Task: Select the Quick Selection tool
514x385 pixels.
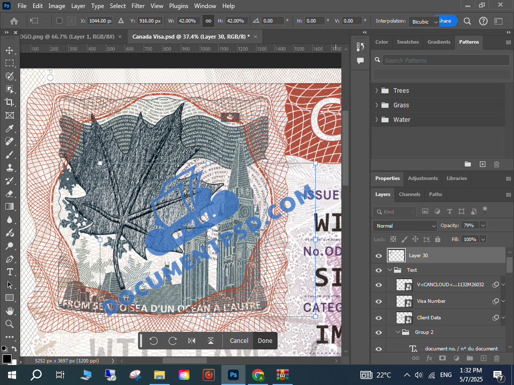Action: 10,76
